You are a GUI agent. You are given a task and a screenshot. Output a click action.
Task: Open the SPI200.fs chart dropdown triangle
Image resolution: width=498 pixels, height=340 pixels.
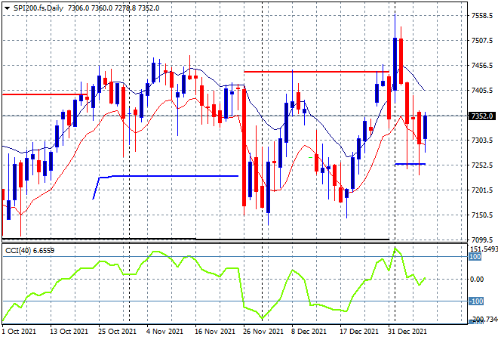(7, 8)
